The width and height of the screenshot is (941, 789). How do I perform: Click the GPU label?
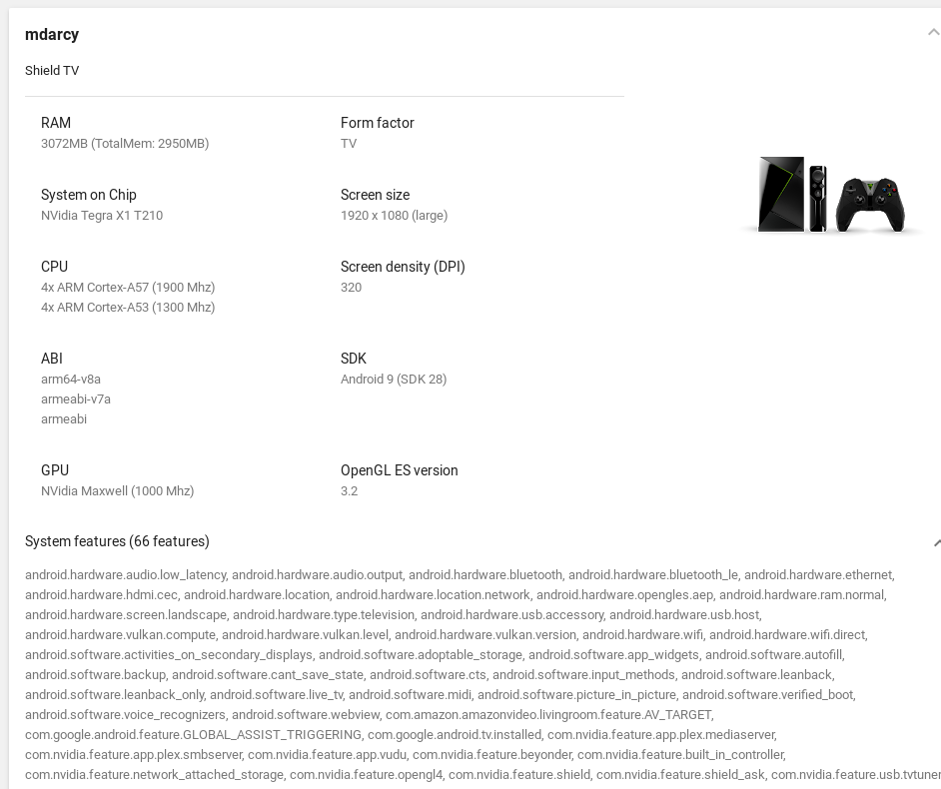55,470
